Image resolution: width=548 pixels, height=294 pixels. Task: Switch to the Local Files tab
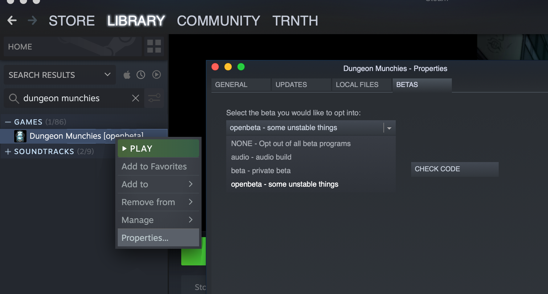pos(357,85)
